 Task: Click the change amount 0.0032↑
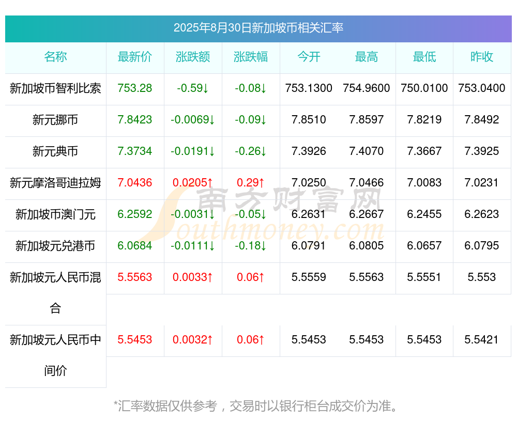pyautogui.click(x=193, y=340)
